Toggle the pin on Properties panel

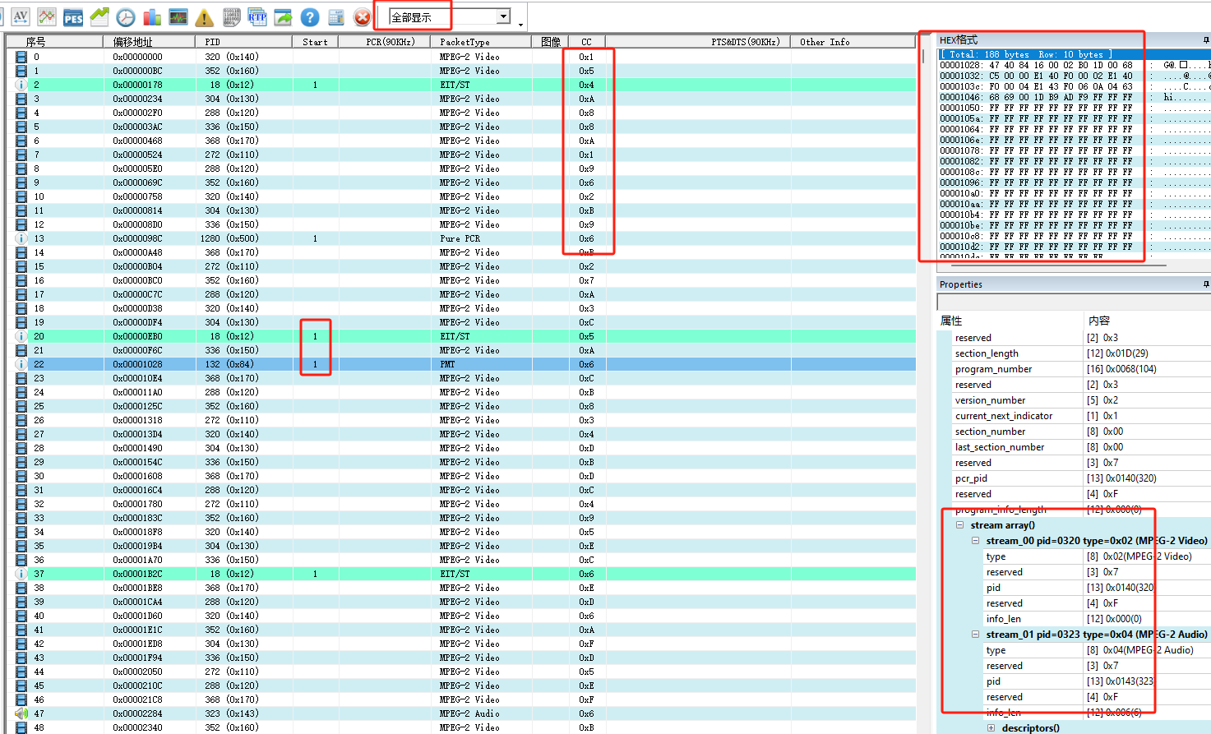point(1205,284)
